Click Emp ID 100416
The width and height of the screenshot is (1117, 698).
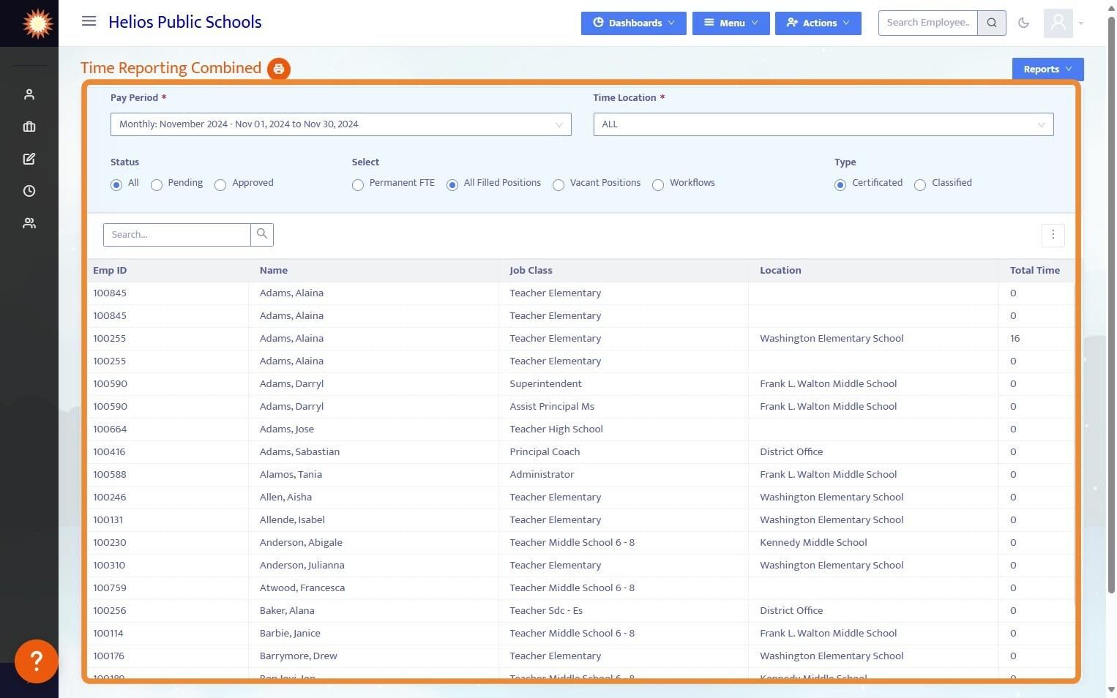(x=108, y=452)
